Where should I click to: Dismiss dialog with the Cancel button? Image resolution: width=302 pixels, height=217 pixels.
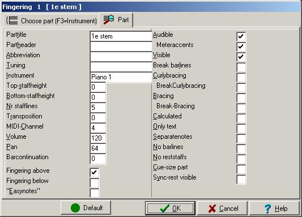(x=222, y=209)
